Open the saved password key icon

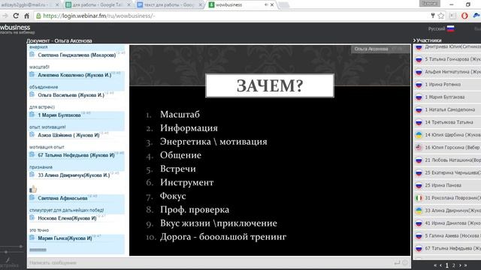pos(433,16)
